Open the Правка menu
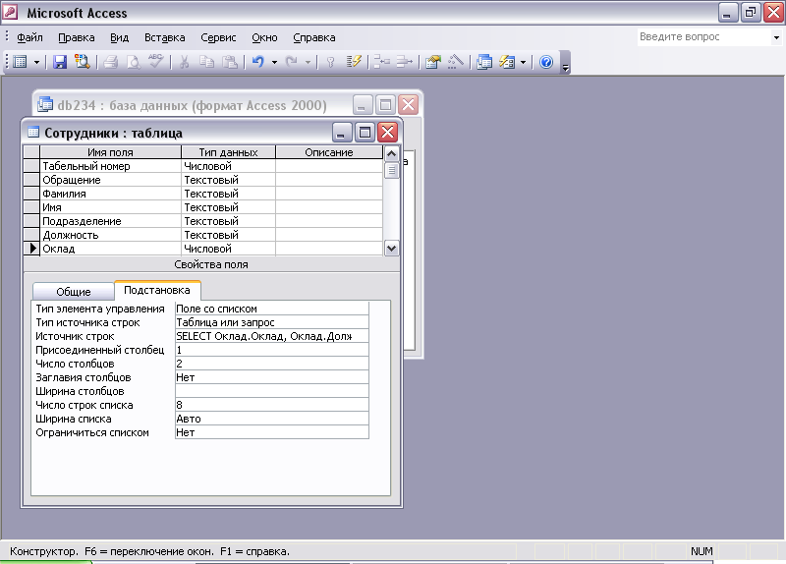The image size is (786, 564). 77,37
